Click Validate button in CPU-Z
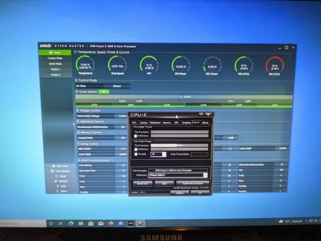This screenshot has height=241, width=321. pyautogui.click(x=179, y=193)
